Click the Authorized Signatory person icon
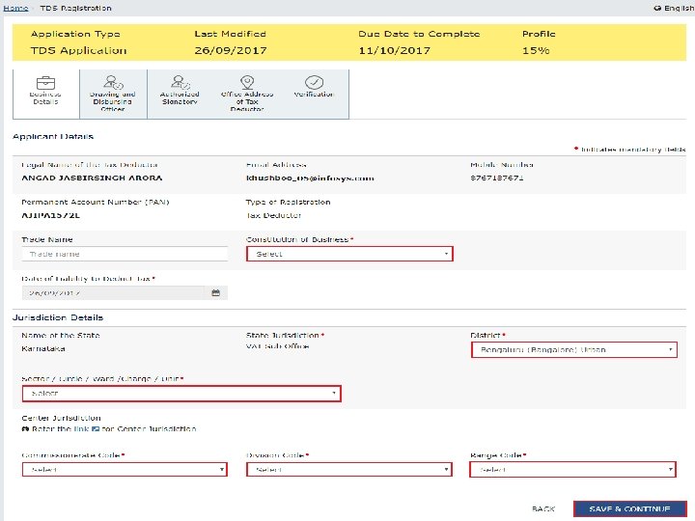Screen dimensions: 695x521 (180, 82)
